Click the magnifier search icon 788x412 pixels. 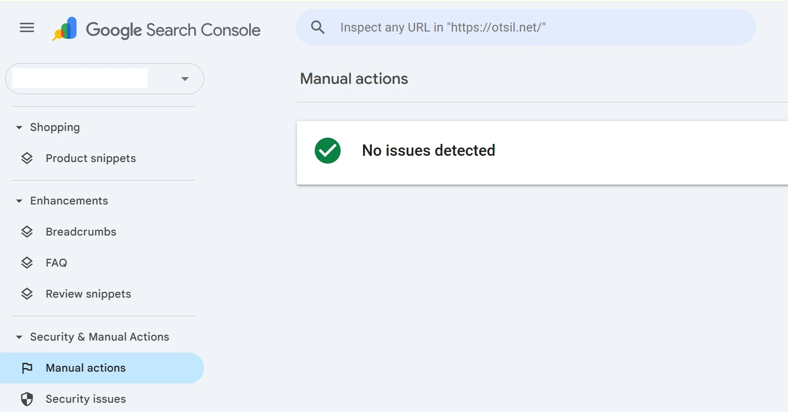pyautogui.click(x=318, y=27)
